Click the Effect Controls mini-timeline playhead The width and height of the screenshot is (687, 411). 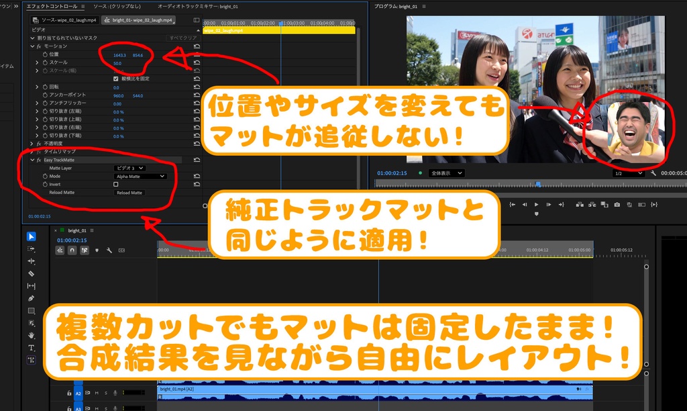(281, 24)
